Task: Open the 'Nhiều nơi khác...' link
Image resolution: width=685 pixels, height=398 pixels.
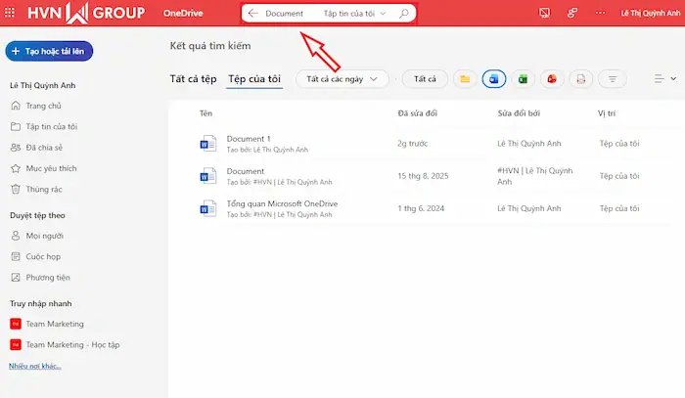Action: (x=34, y=366)
